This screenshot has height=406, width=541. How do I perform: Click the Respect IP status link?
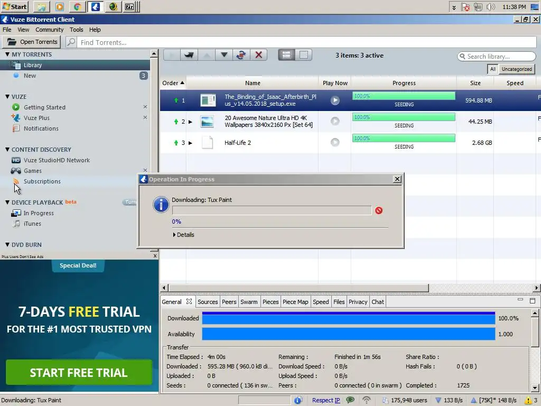tap(326, 400)
